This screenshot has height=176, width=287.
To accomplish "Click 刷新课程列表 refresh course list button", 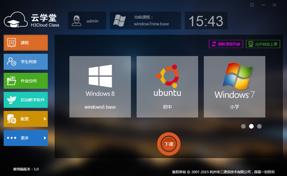I will (x=226, y=44).
